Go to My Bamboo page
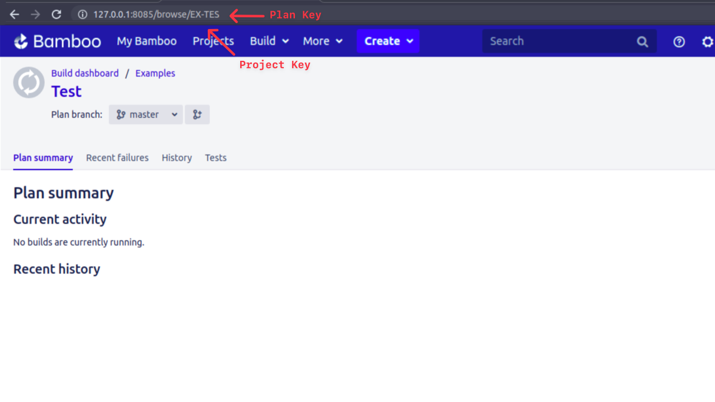This screenshot has height=402, width=715. 146,41
